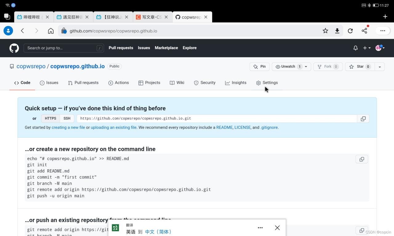Open the Code tab
The image size is (394, 236).
[22, 83]
